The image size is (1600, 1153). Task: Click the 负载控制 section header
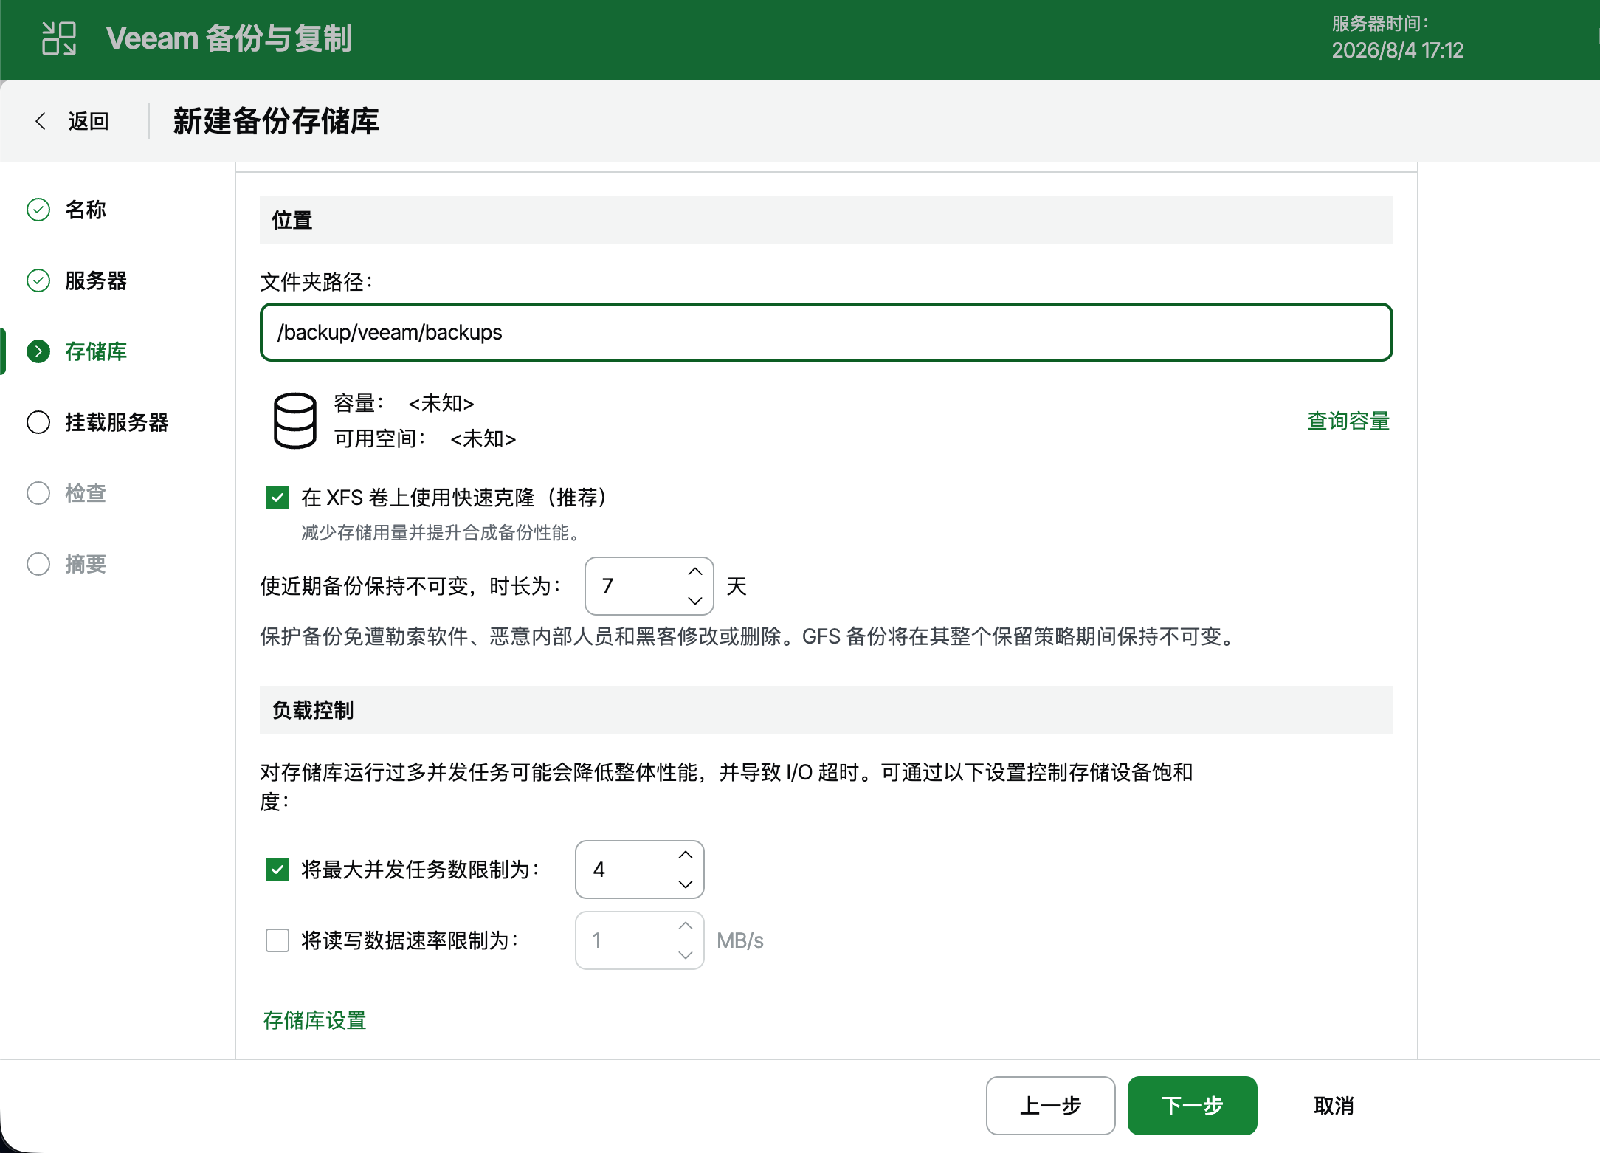click(826, 710)
